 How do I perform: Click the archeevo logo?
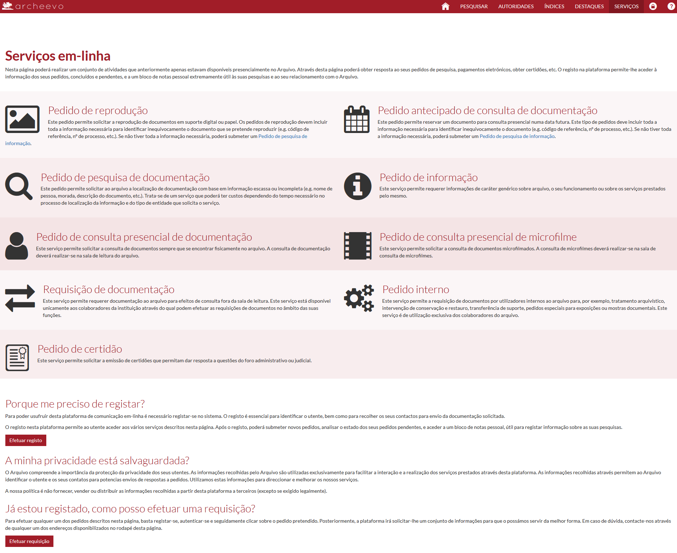[x=33, y=6]
